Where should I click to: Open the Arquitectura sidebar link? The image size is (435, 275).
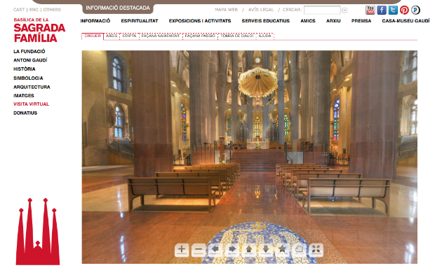[x=32, y=87]
